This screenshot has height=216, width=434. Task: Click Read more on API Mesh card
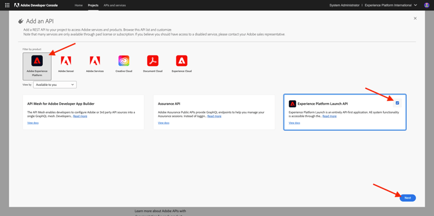(80, 116)
